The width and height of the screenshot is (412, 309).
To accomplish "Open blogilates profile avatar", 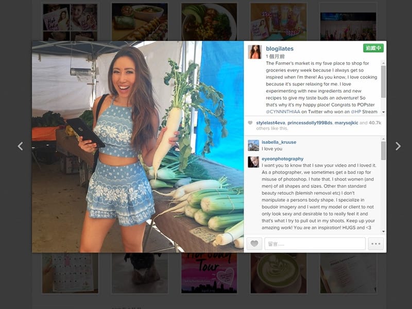I will [x=254, y=52].
